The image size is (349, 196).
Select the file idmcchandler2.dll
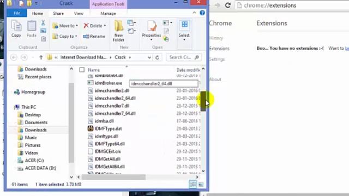112,91
